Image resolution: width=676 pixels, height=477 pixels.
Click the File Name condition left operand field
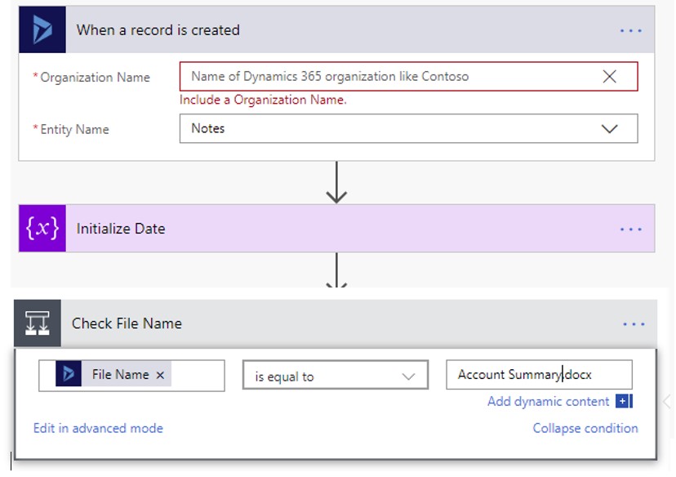(x=131, y=376)
